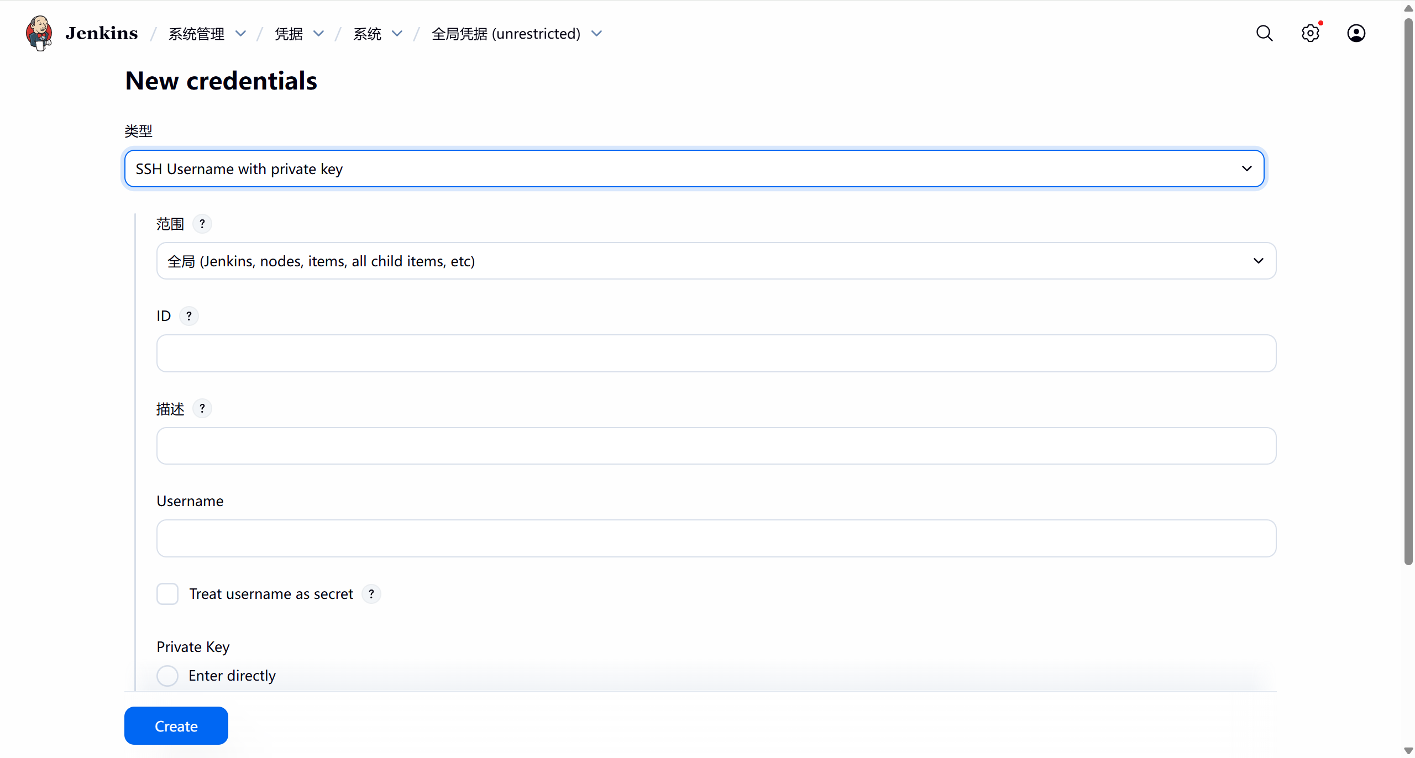Expand chevron next to 全局凭据 (unrestricted) breadcrumb
This screenshot has width=1415, height=758.
[x=596, y=34]
